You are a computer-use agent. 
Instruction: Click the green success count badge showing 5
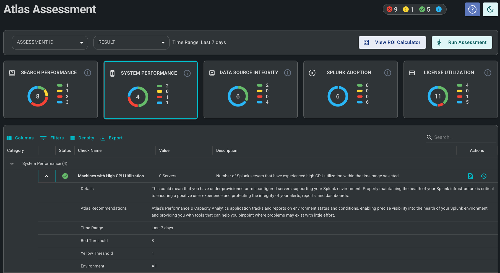[425, 9]
